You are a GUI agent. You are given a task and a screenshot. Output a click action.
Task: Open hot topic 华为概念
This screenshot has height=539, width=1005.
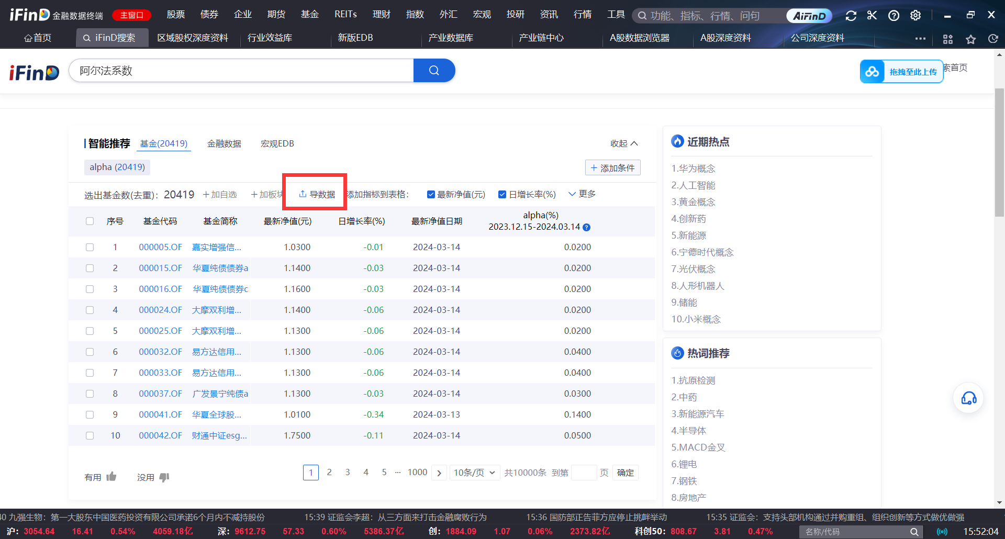click(693, 169)
